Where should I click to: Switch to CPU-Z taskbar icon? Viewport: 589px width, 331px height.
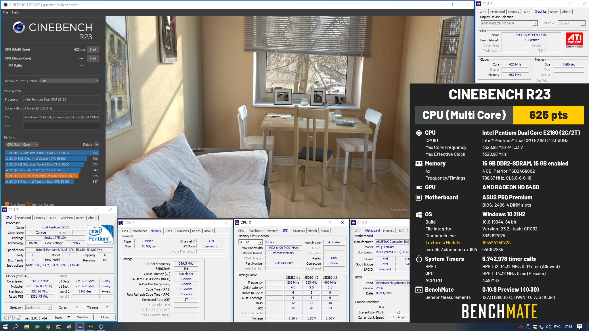(80, 327)
